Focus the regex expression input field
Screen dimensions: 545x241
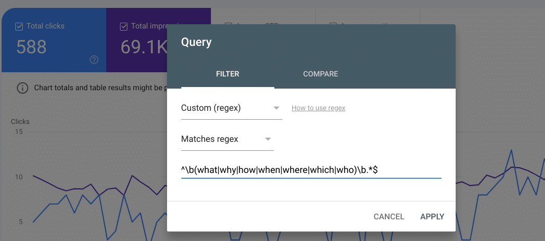(x=311, y=169)
